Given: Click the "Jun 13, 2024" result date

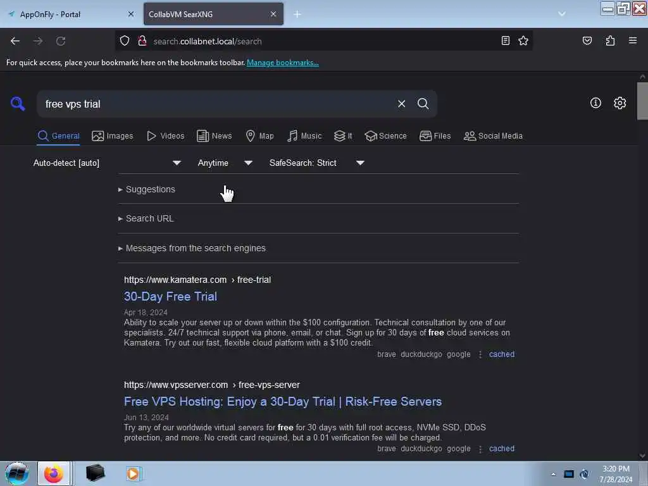Looking at the screenshot, I should click(146, 418).
